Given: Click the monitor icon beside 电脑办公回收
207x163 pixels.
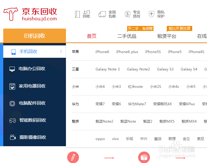Looking at the screenshot, I should (x=12, y=69).
